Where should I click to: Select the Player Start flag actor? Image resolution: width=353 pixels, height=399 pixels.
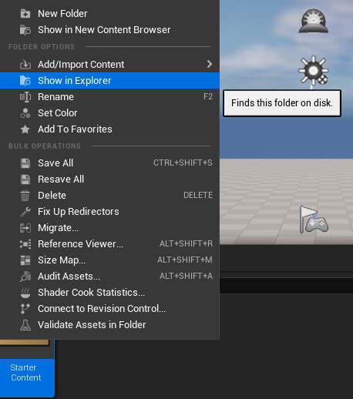314,220
